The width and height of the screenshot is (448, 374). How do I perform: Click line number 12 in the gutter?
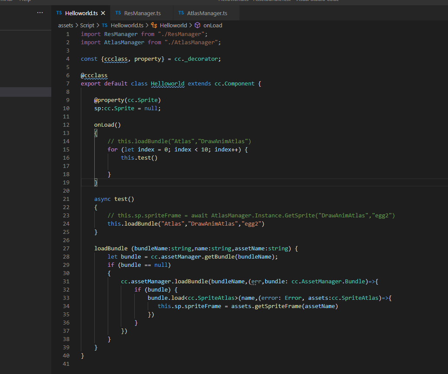(66, 125)
